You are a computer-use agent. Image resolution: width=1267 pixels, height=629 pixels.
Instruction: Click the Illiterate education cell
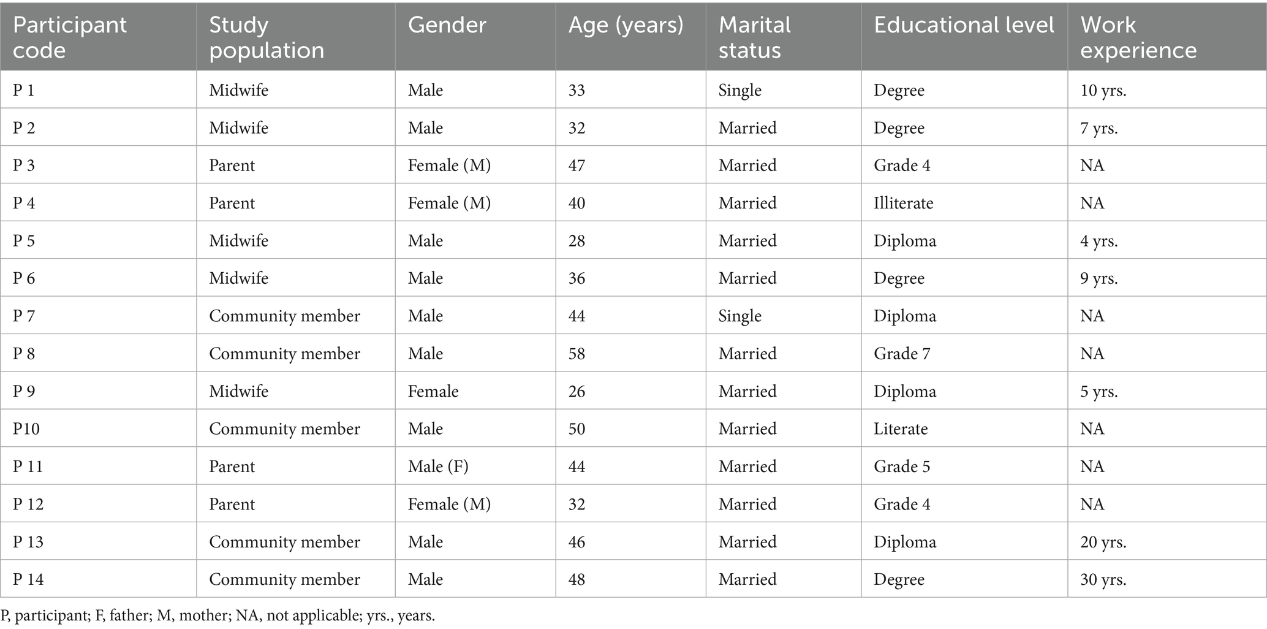[x=964, y=203]
